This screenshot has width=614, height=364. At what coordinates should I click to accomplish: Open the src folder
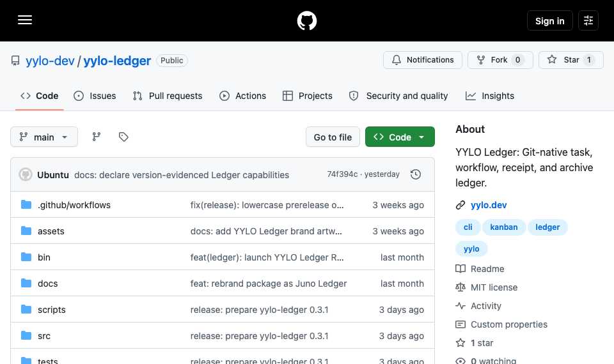(44, 336)
